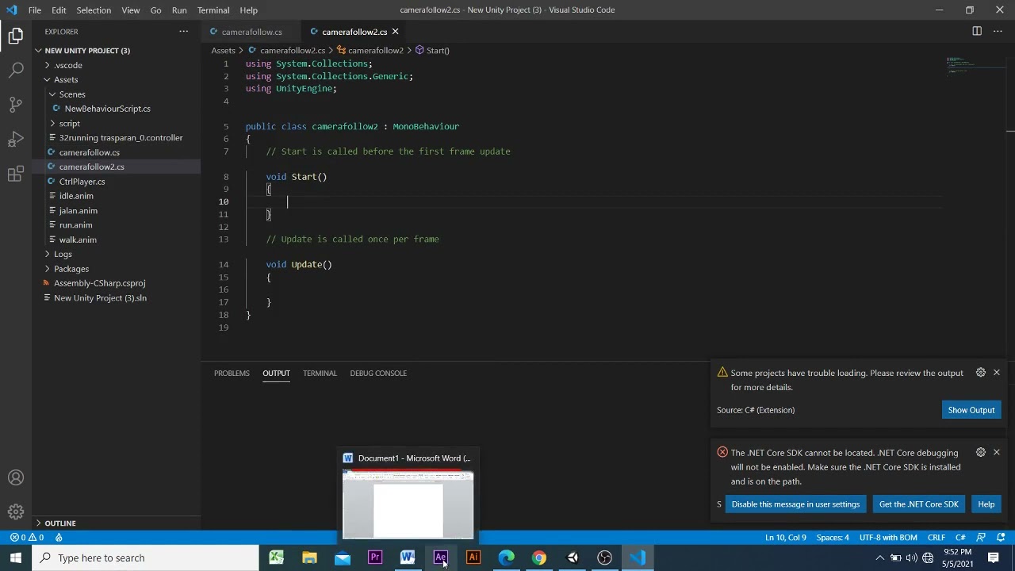Open the Run and Debug view
The width and height of the screenshot is (1015, 571).
pyautogui.click(x=16, y=140)
